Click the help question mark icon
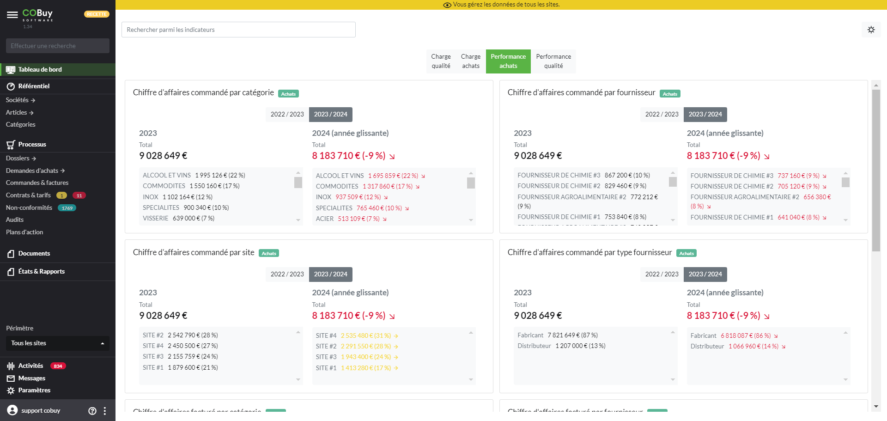This screenshot has width=887, height=421. coord(92,411)
